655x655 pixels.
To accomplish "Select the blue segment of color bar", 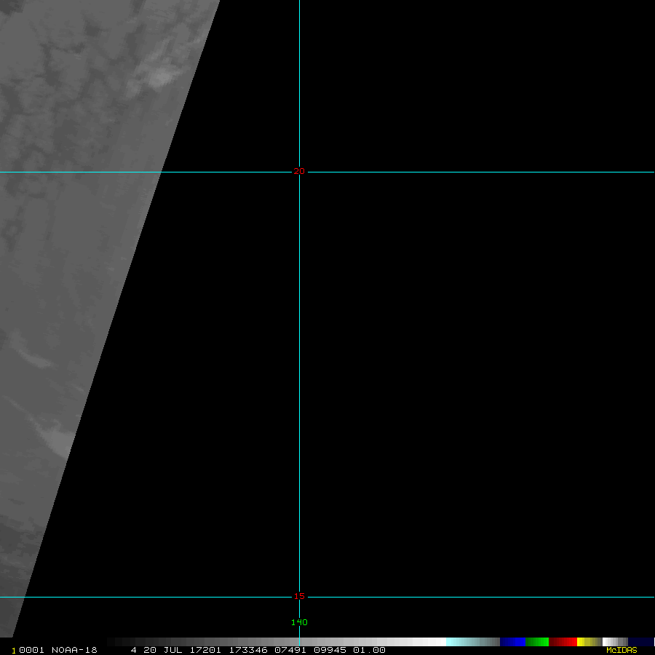I will click(512, 642).
